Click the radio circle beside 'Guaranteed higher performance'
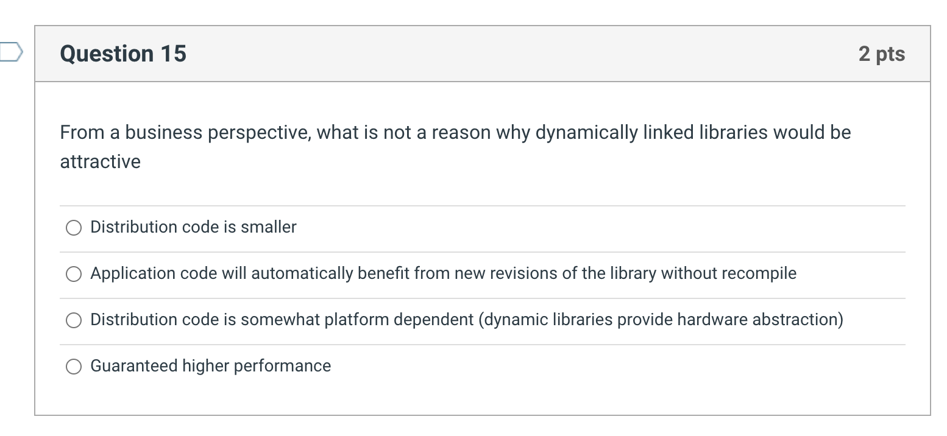The height and width of the screenshot is (436, 947). click(x=73, y=367)
